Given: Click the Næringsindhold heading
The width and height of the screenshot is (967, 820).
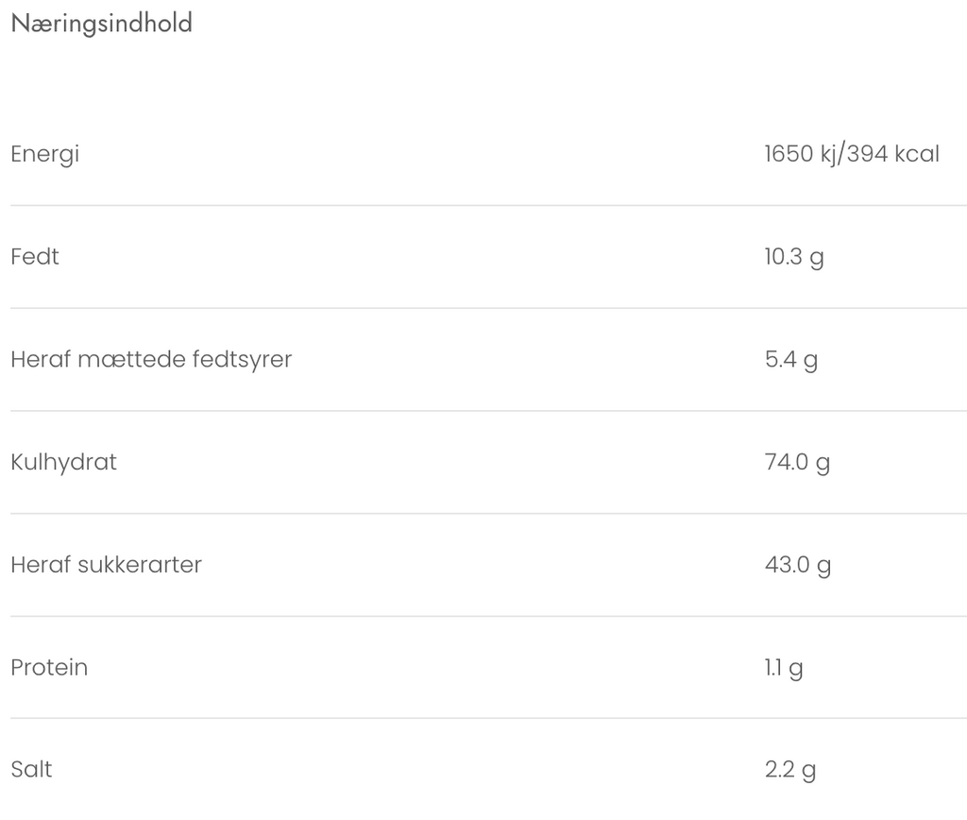Looking at the screenshot, I should click(x=101, y=24).
